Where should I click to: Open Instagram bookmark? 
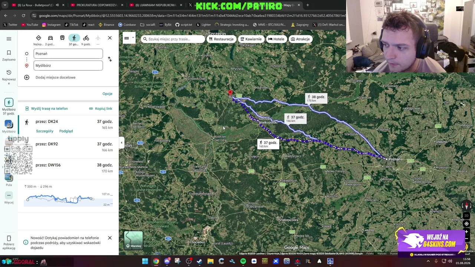[x=51, y=25]
